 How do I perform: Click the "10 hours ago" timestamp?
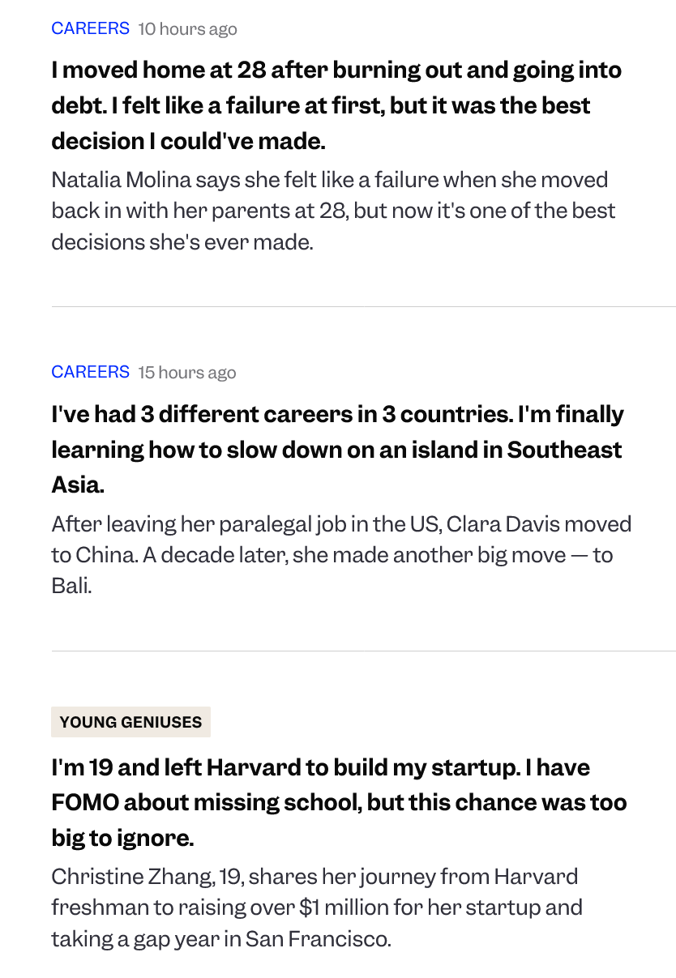pyautogui.click(x=187, y=29)
